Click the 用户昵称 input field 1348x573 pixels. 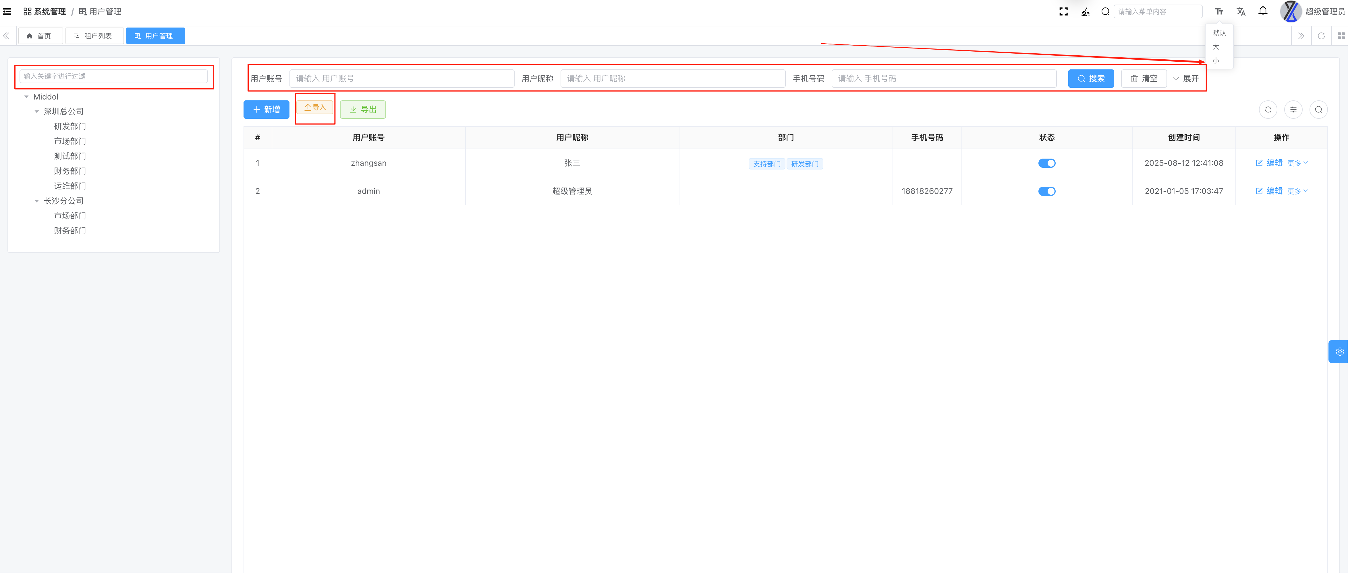click(673, 78)
